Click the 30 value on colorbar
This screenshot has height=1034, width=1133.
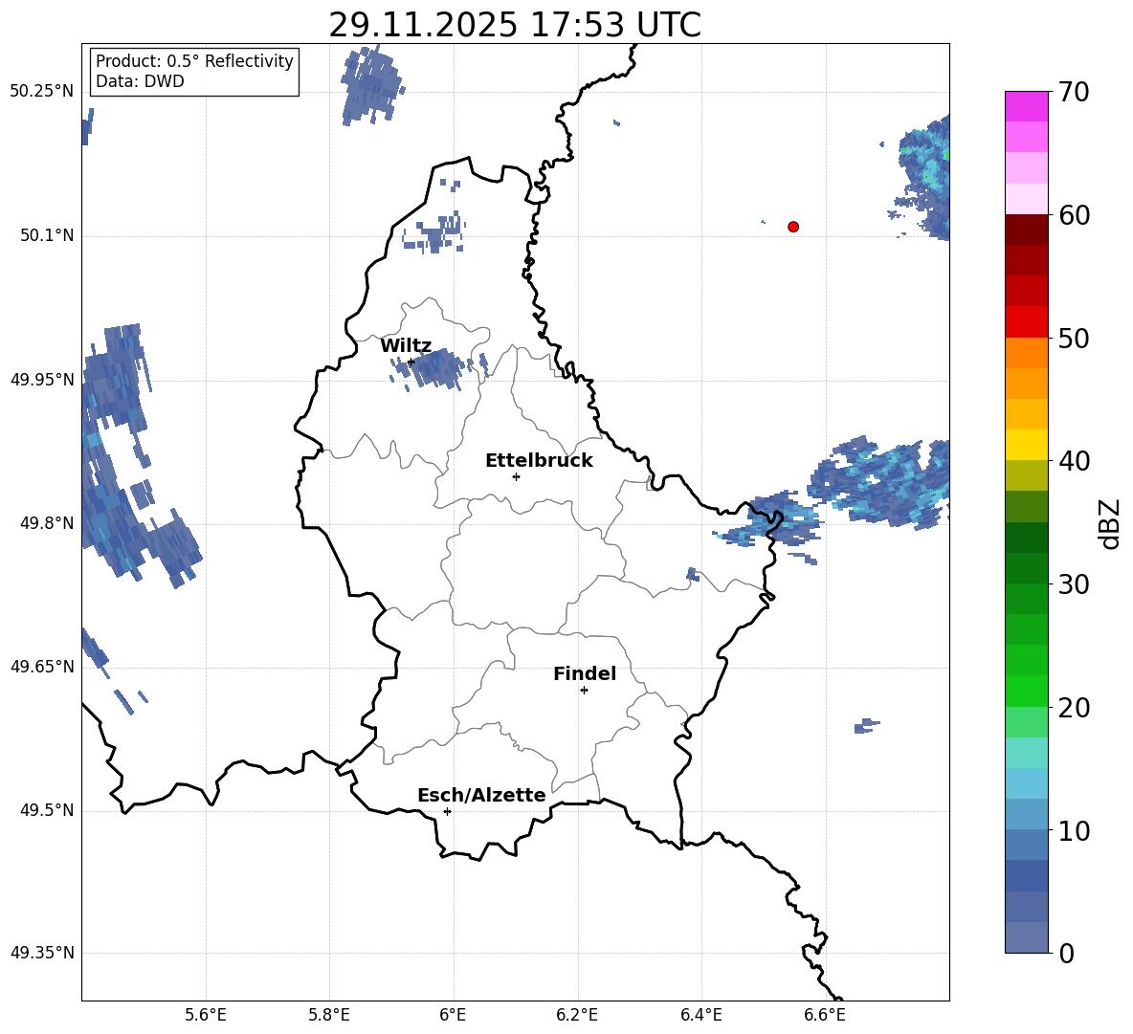pyautogui.click(x=1074, y=584)
